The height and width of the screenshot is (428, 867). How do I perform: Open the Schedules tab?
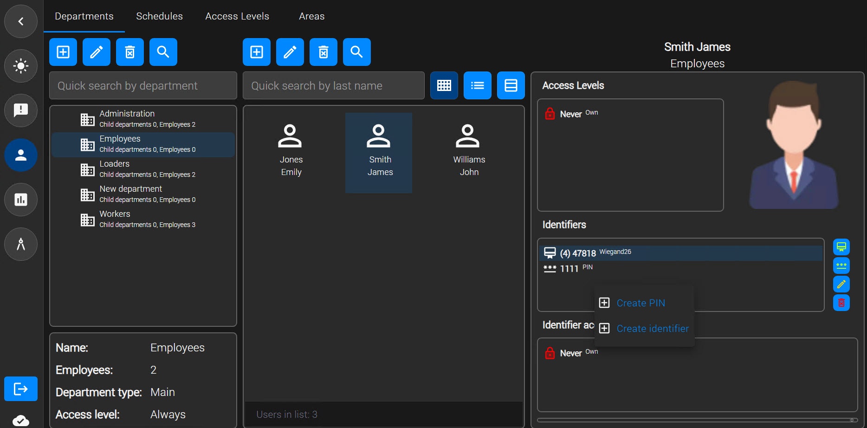pos(159,16)
